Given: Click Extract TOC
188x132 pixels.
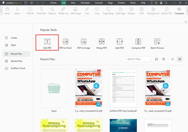Looking at the screenshot, I should coord(167,11).
